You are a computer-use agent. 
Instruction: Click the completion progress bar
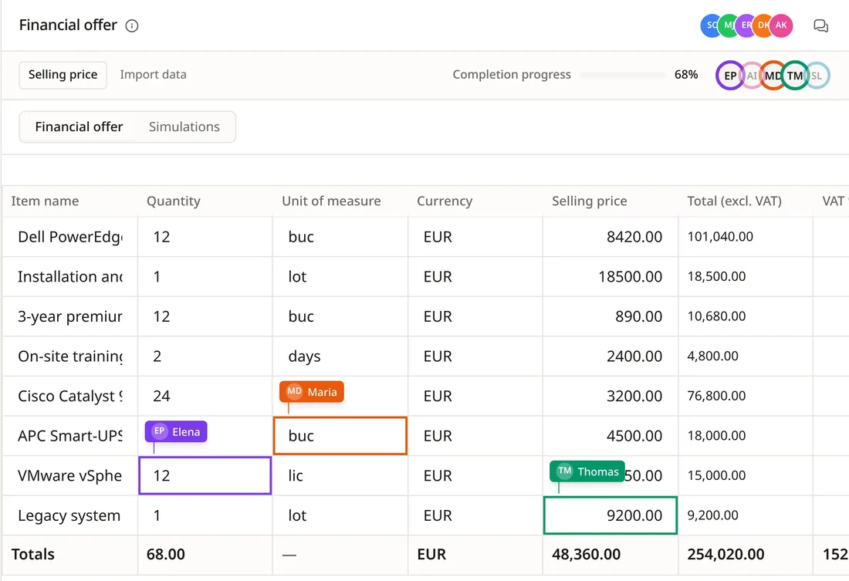[623, 76]
